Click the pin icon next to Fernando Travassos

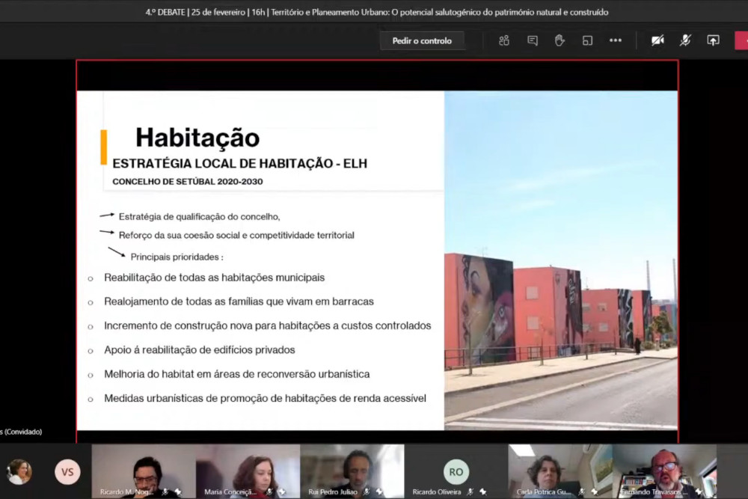coord(699,492)
